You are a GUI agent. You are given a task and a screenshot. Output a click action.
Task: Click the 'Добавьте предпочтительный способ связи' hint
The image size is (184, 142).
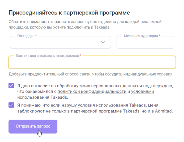tap(91, 74)
